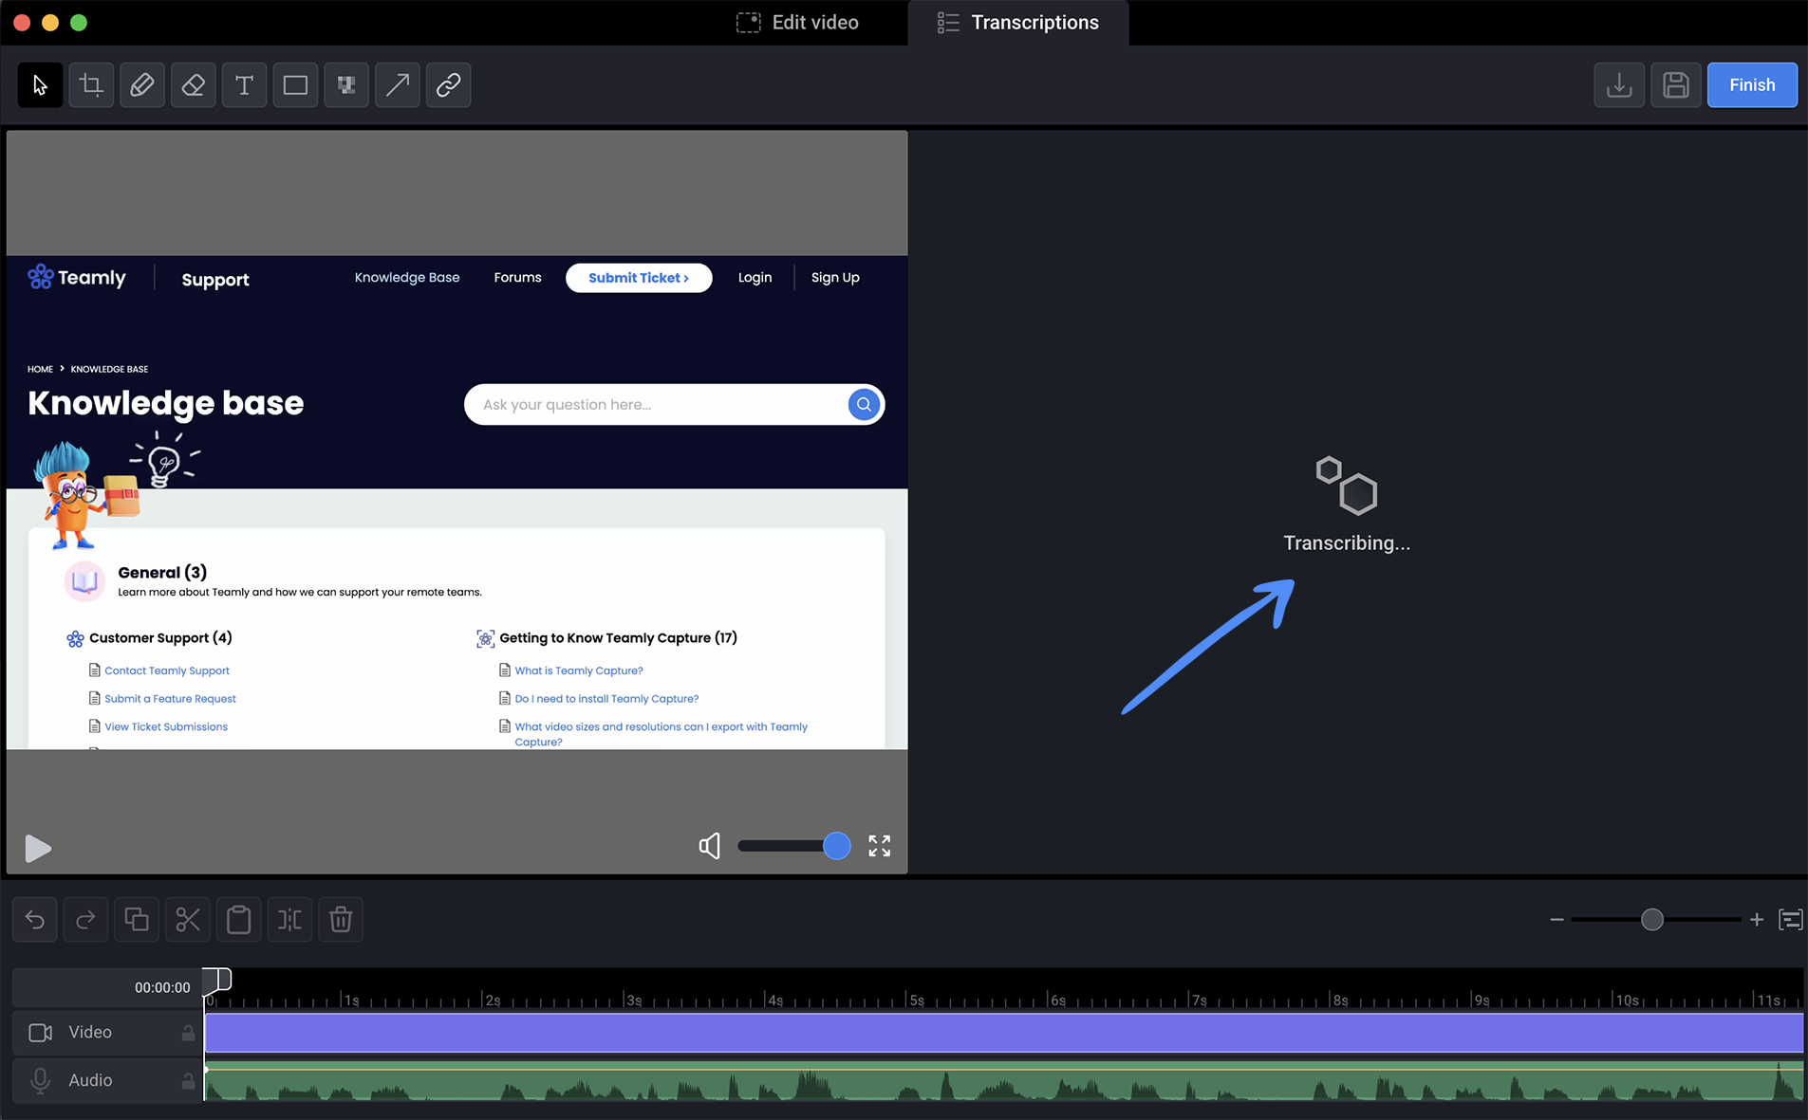This screenshot has width=1808, height=1120.
Task: Play the video preview
Action: click(x=38, y=848)
